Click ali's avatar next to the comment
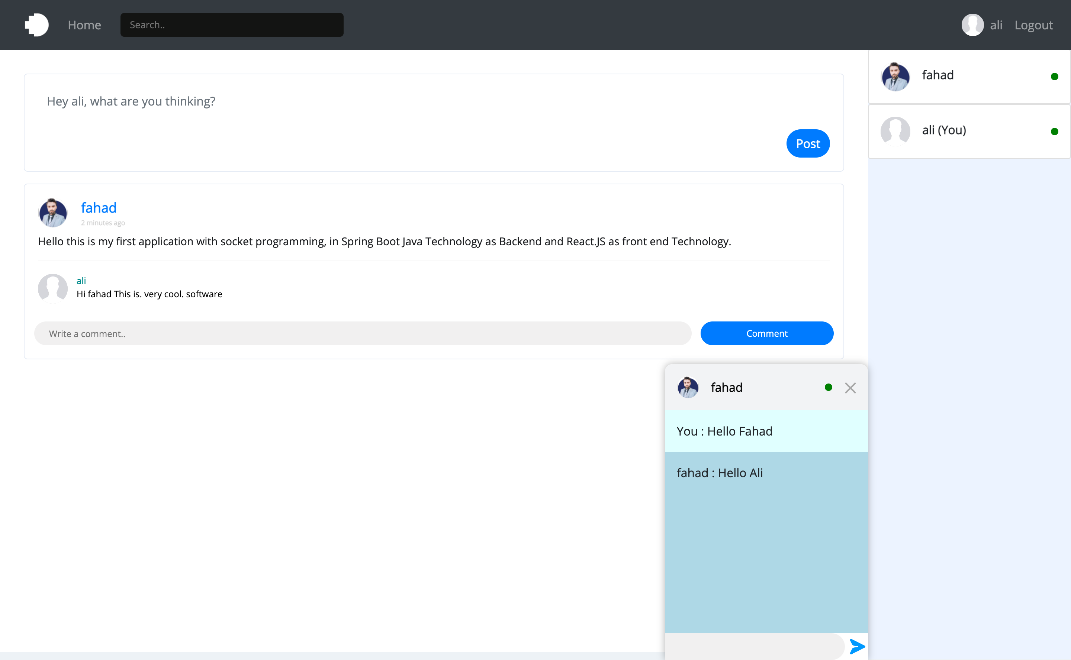 click(x=53, y=288)
